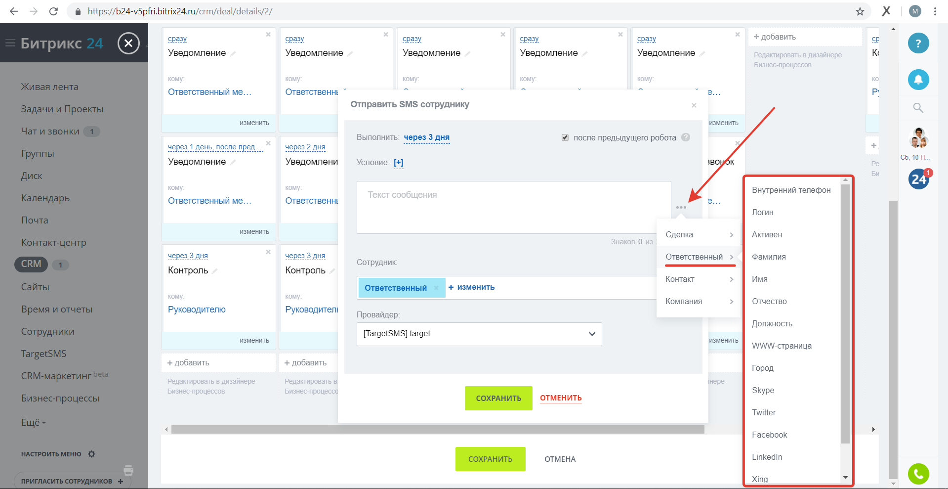
Task: Open the Bitrix24 round icon with badge
Action: pyautogui.click(x=919, y=178)
